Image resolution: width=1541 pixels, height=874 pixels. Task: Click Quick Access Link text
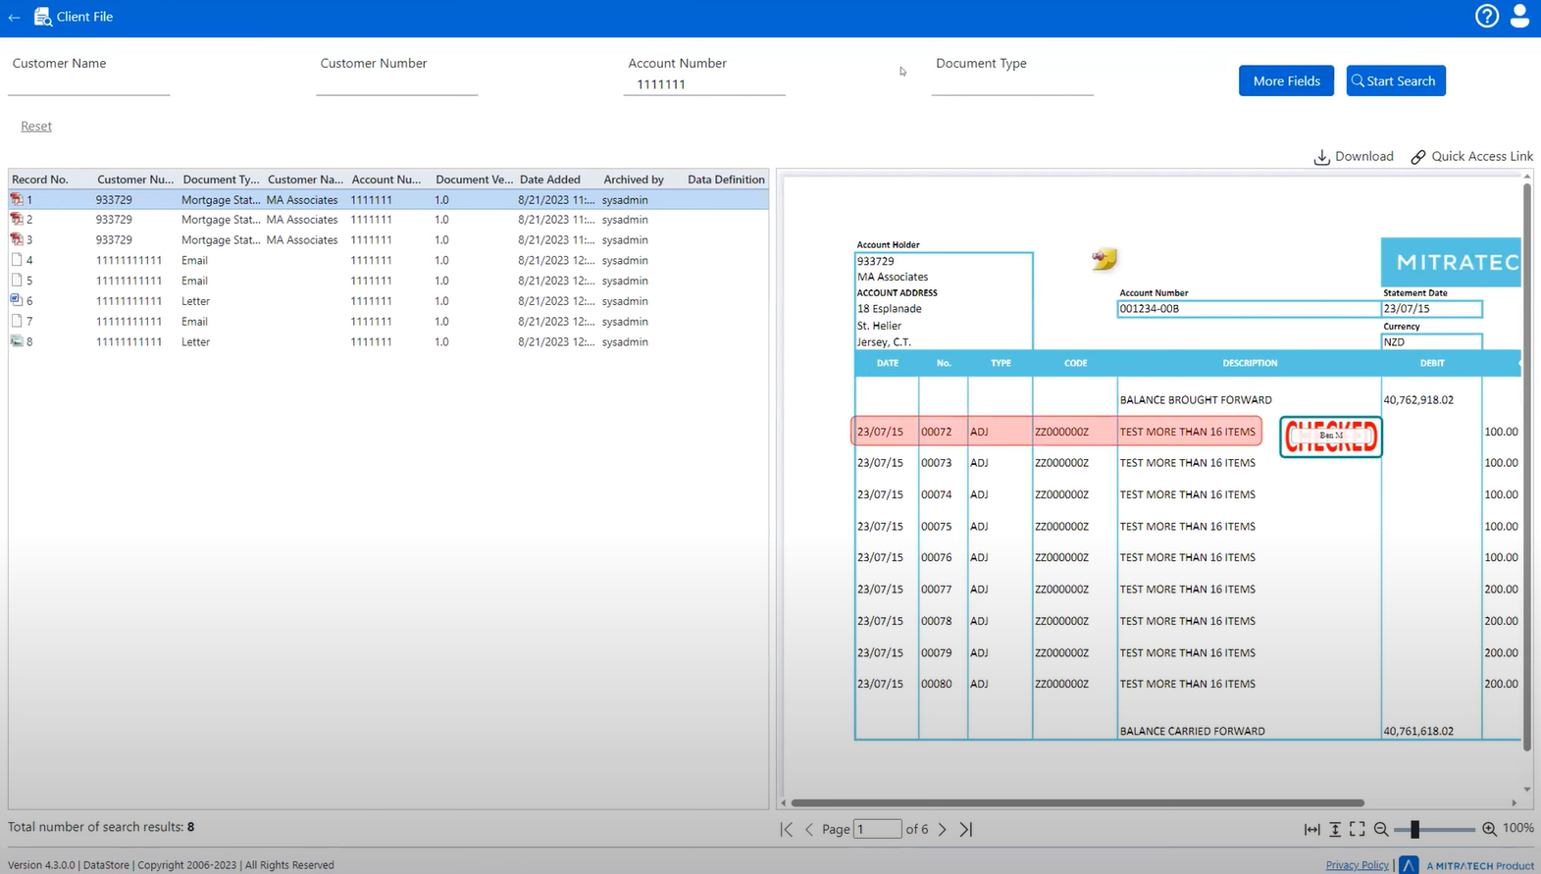pos(1481,156)
